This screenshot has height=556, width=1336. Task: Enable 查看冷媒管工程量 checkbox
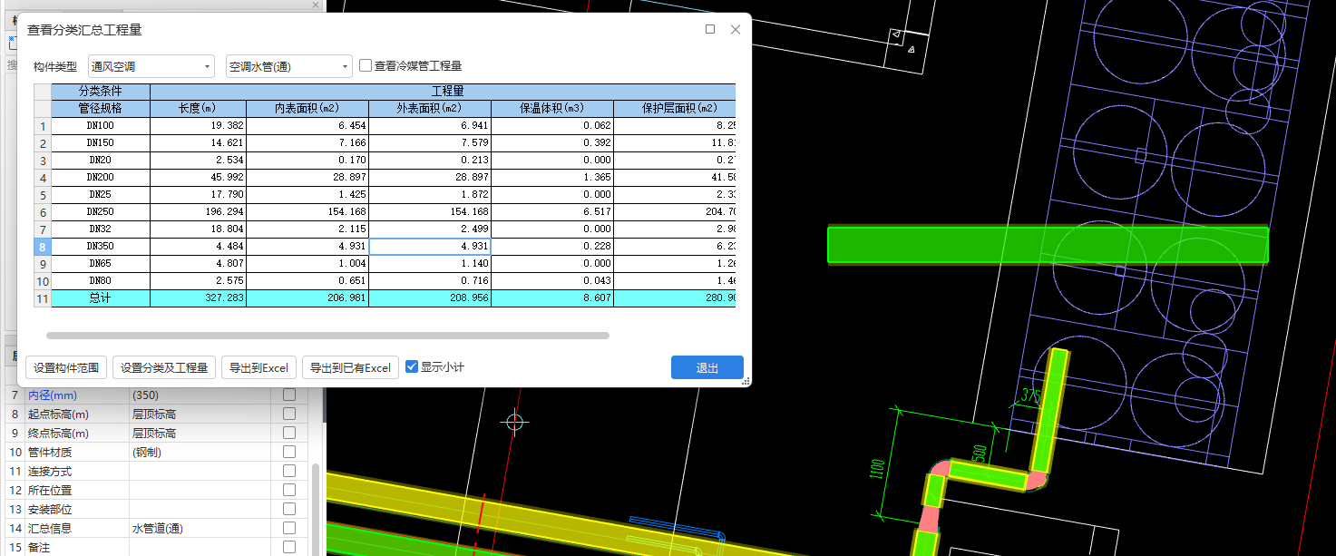[366, 65]
